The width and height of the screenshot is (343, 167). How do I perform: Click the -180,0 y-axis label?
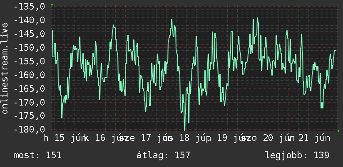[x=30, y=129]
